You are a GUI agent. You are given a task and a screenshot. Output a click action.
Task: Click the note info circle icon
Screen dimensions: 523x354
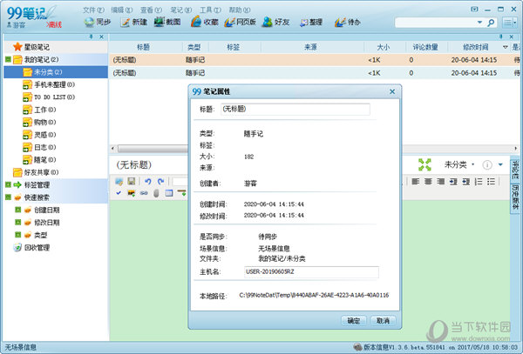(487, 164)
